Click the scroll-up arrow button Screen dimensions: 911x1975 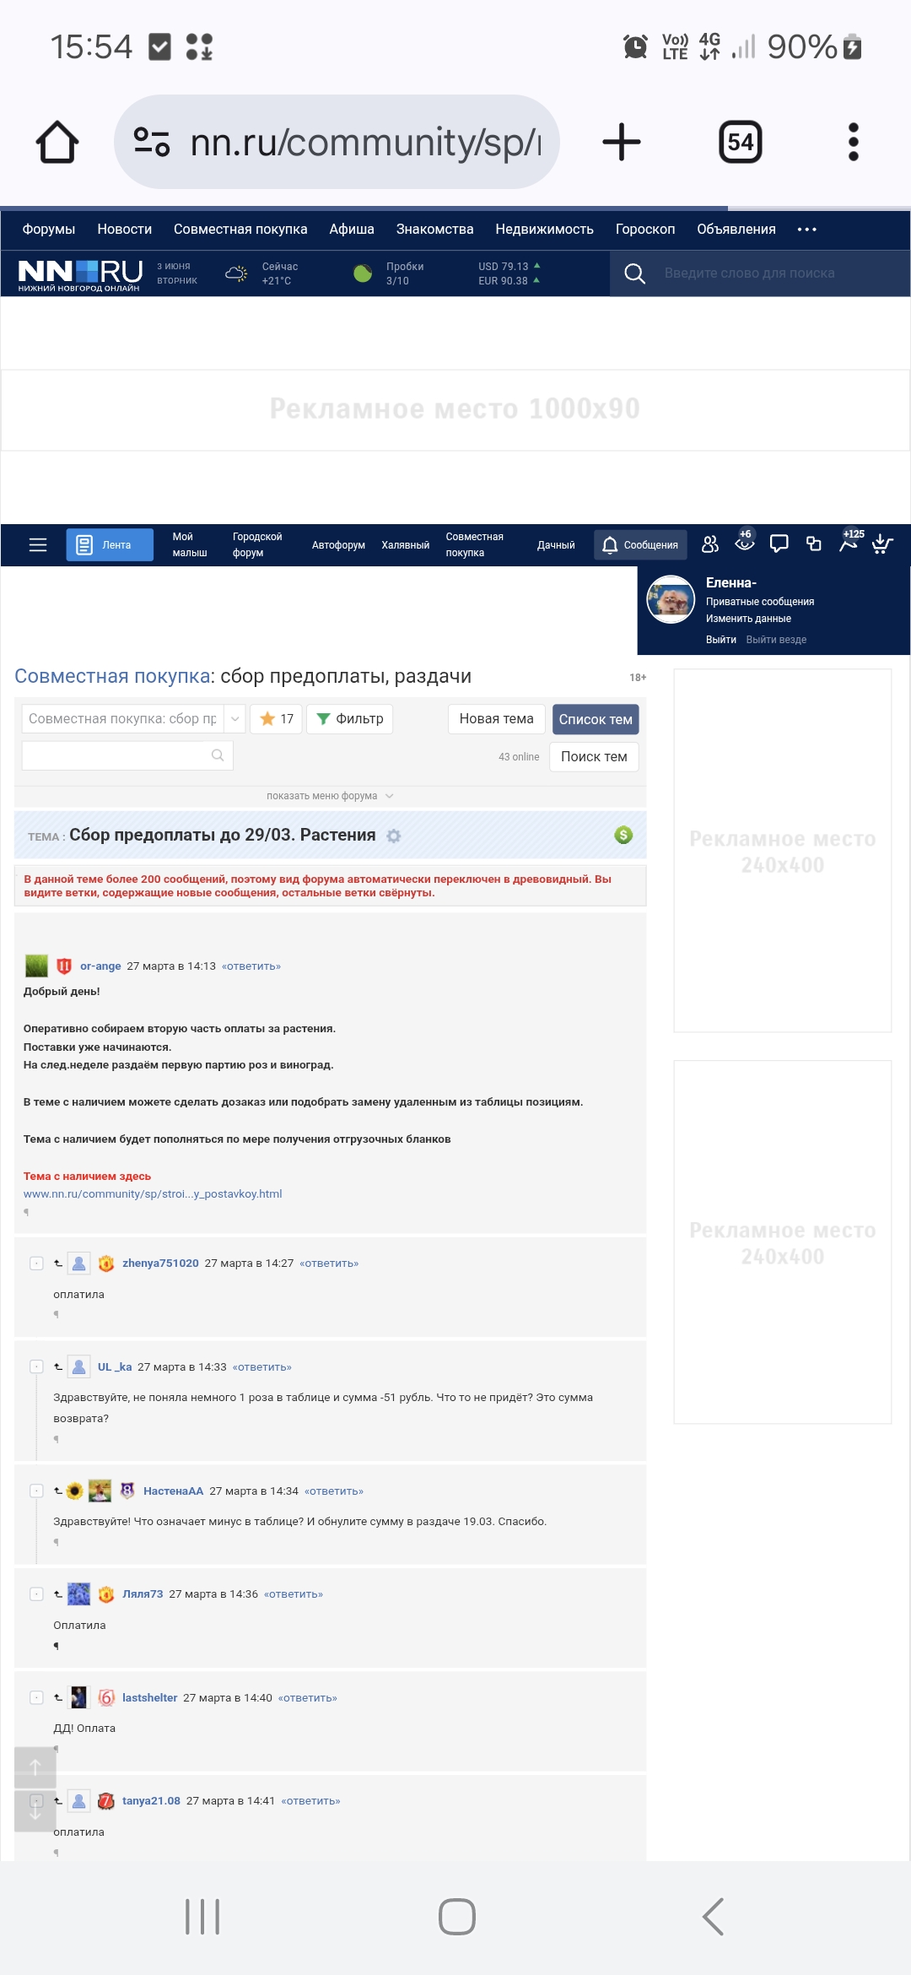(35, 1767)
